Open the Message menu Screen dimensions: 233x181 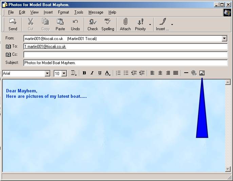[x=96, y=12]
